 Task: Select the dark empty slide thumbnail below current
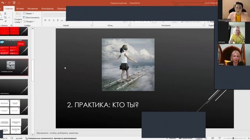pyautogui.click(x=14, y=87)
